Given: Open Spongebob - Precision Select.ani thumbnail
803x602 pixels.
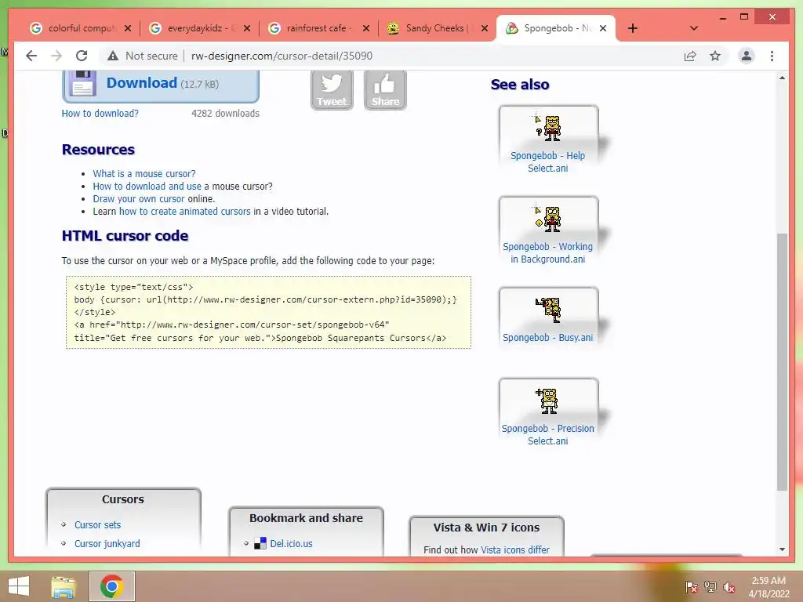Looking at the screenshot, I should click(548, 401).
